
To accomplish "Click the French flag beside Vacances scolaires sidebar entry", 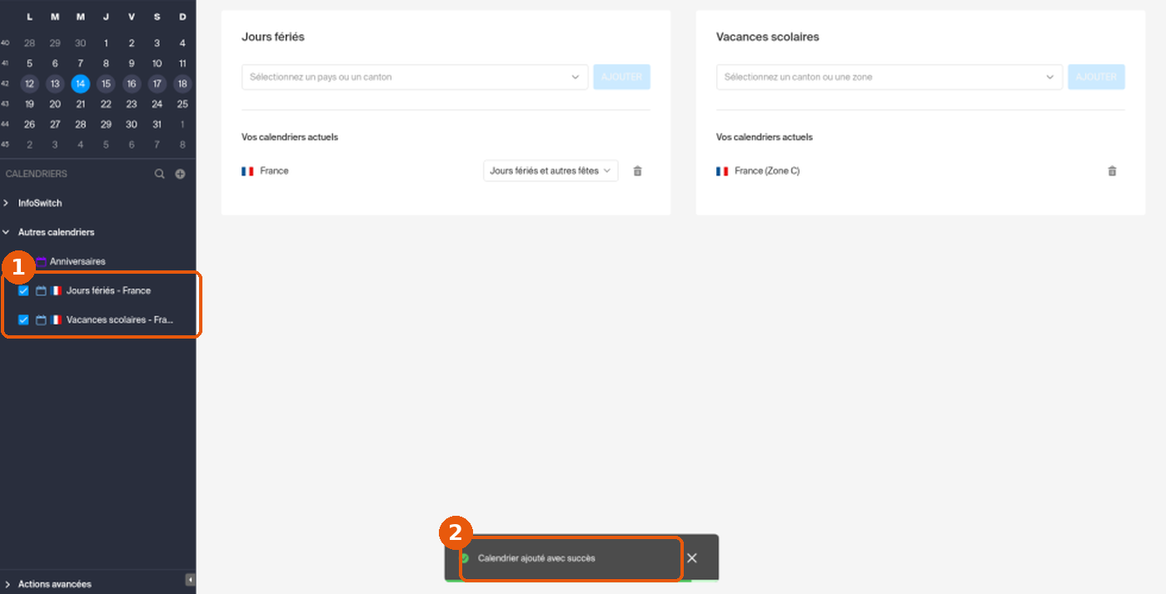I will [x=56, y=319].
